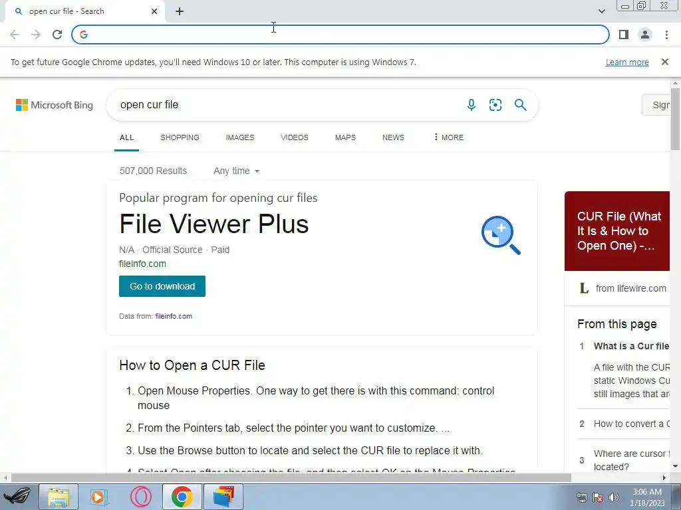681x510 pixels.
Task: Click the File Viewer Plus magnifier logo
Action: pyautogui.click(x=501, y=234)
